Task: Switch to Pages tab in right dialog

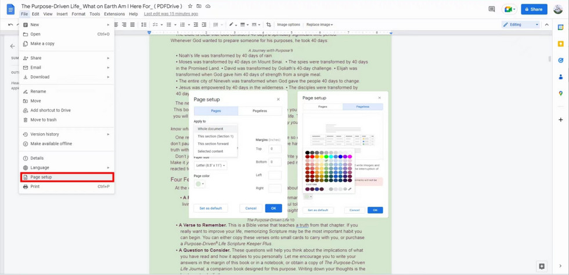Action: pos(323,107)
